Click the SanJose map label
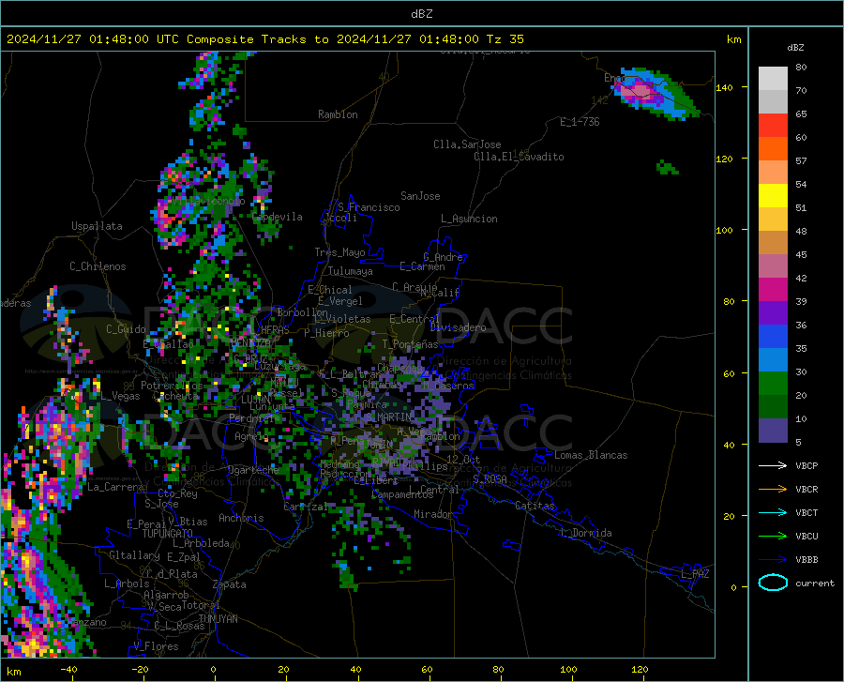 (420, 196)
